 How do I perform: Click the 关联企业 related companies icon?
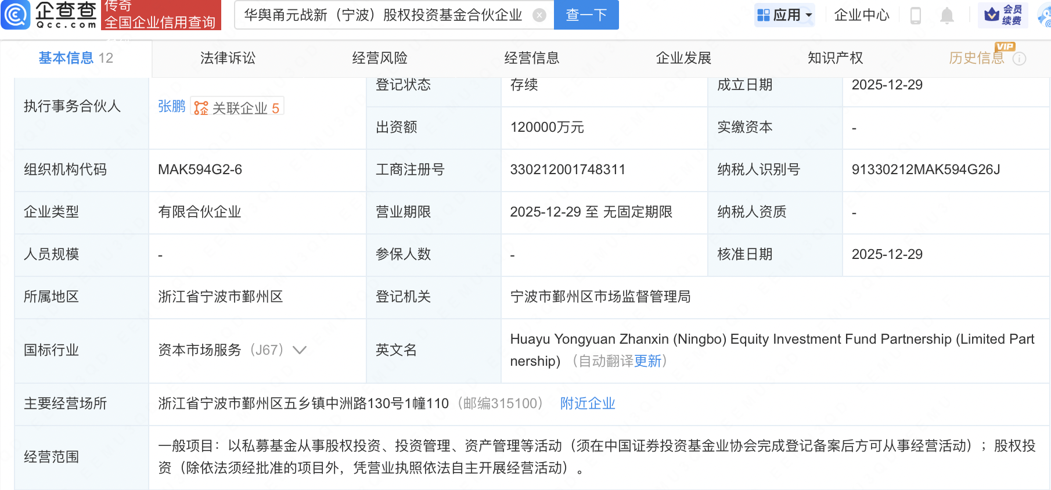[x=201, y=108]
